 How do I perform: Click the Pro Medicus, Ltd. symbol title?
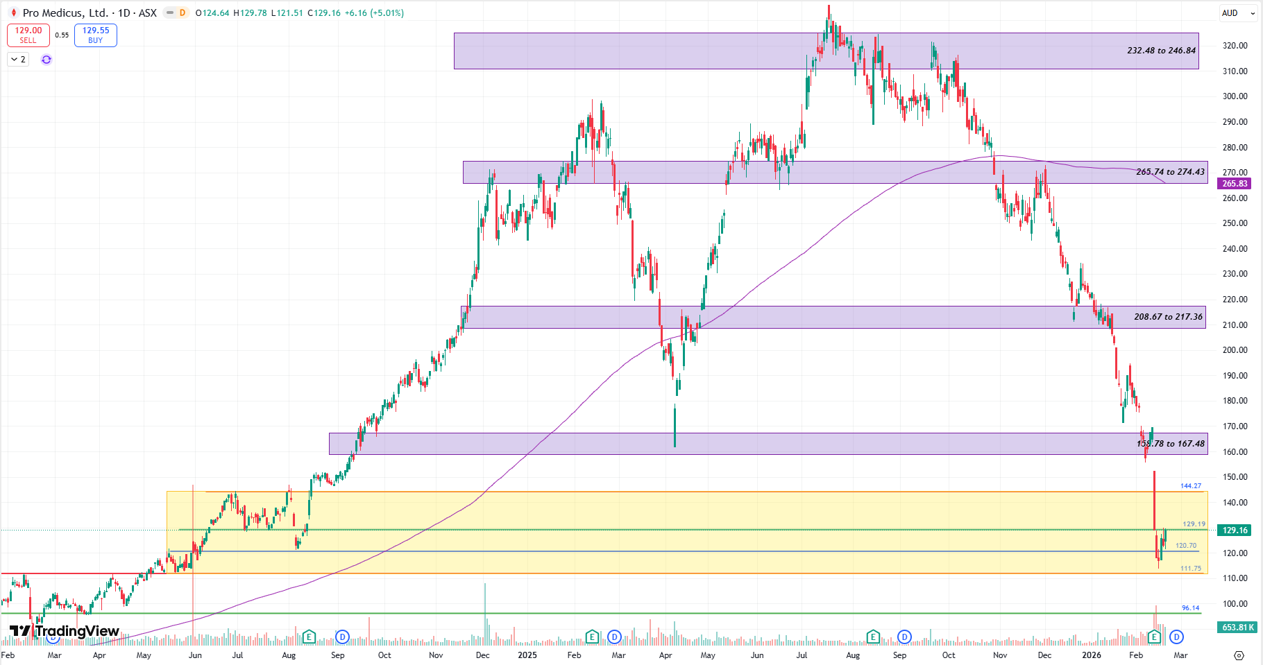point(65,13)
